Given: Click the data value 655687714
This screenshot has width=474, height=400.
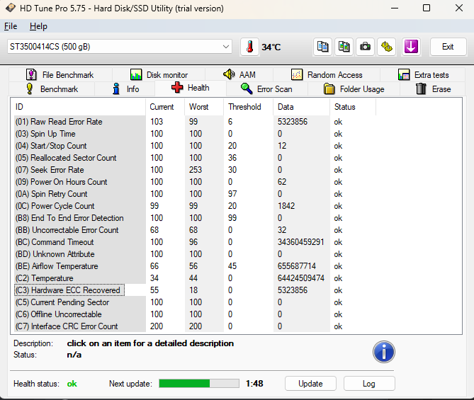Looking at the screenshot, I should pos(297,266).
